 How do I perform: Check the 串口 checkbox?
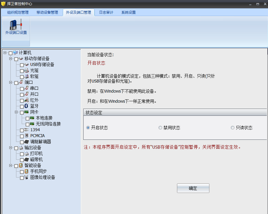click(x=22, y=89)
